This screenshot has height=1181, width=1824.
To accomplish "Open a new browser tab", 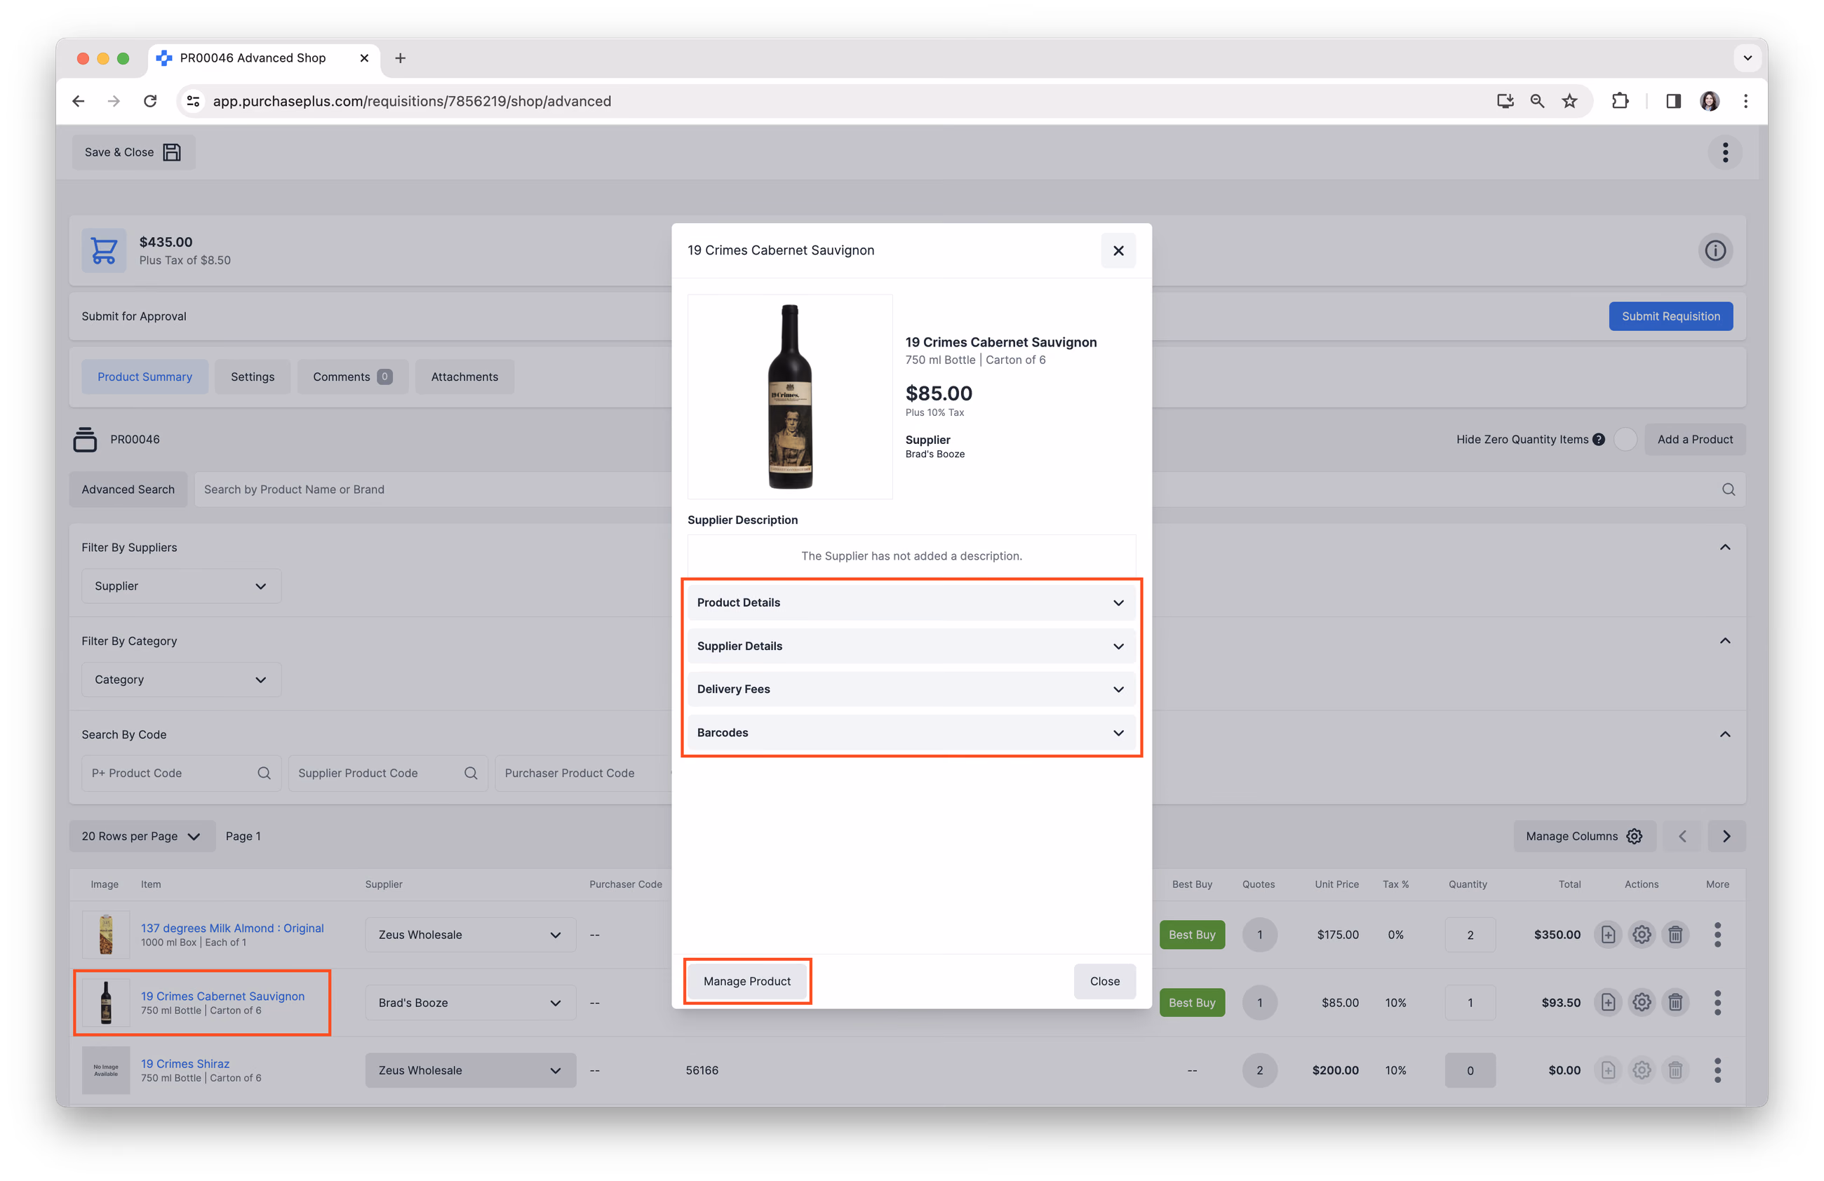I will 400,58.
